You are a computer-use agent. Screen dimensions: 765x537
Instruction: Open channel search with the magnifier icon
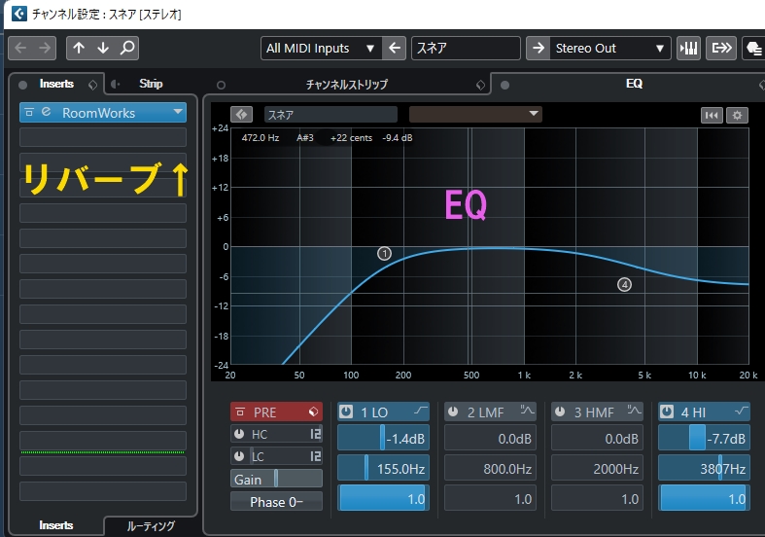point(127,48)
